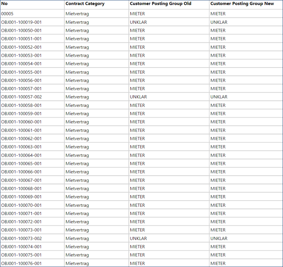
Task: Select the OBJ001-100076-001 number cell
Action: tap(21, 264)
